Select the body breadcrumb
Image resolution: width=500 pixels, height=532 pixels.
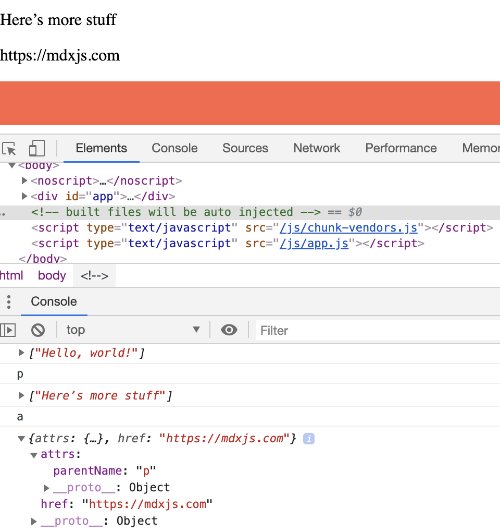click(52, 275)
